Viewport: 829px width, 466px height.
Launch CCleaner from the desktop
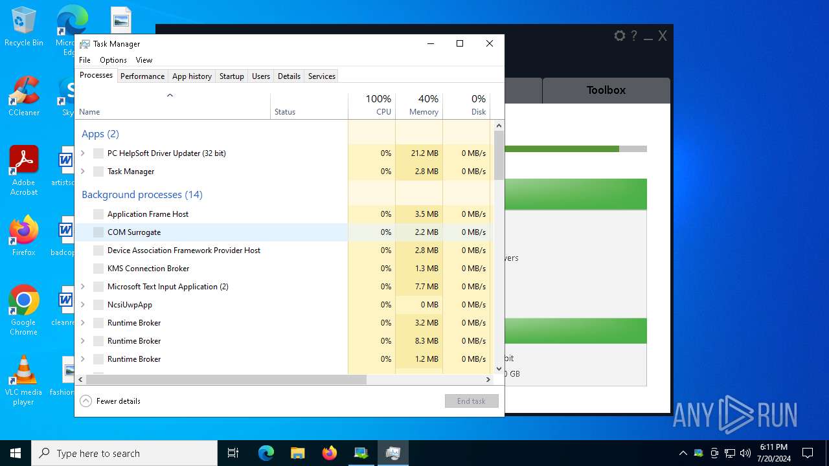click(x=24, y=96)
